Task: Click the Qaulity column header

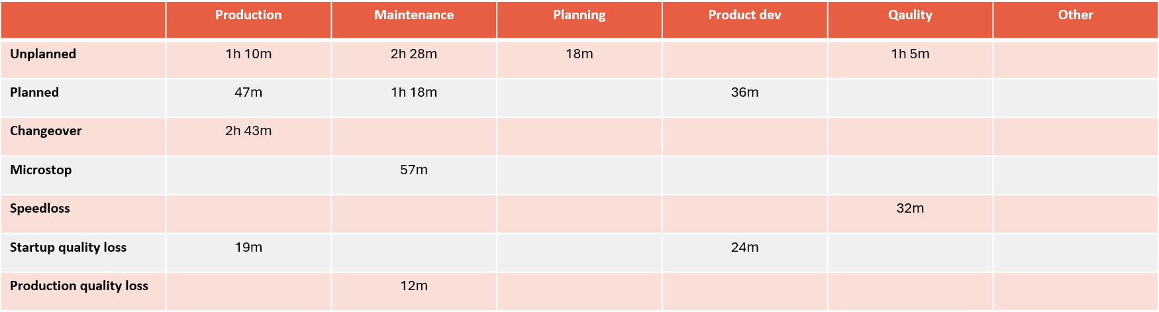Action: [x=910, y=15]
